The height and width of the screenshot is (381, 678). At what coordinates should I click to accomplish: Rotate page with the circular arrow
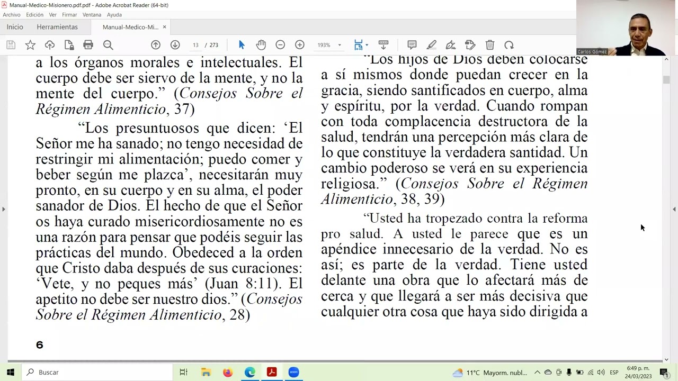point(509,45)
